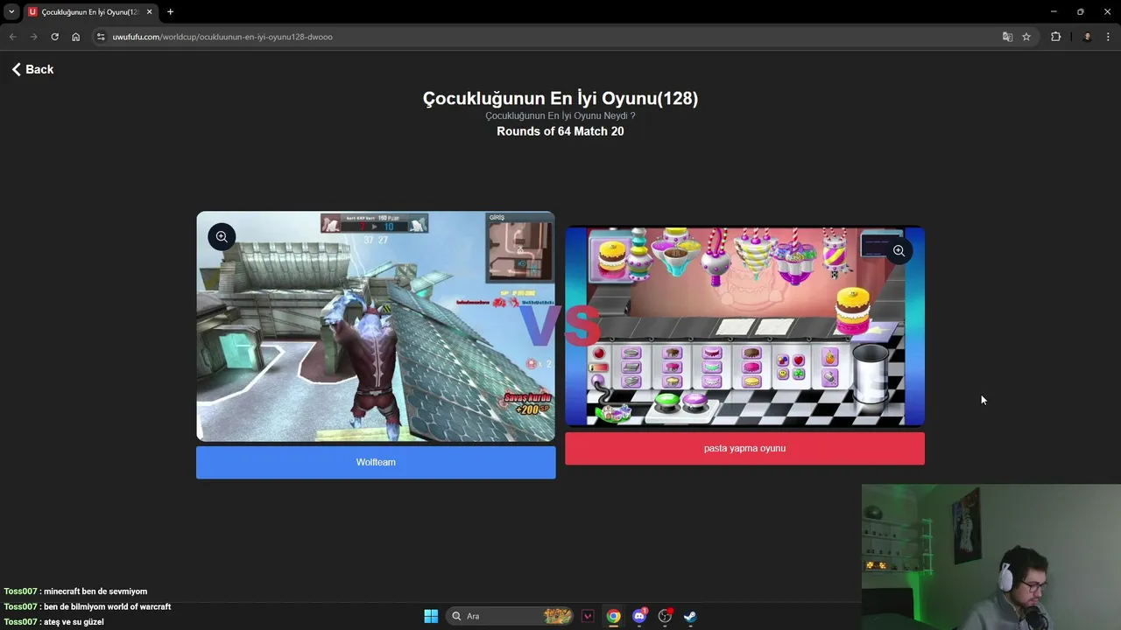Zoom the Wolfteam image with magnifier icon
The width and height of the screenshot is (1121, 630).
coord(222,236)
